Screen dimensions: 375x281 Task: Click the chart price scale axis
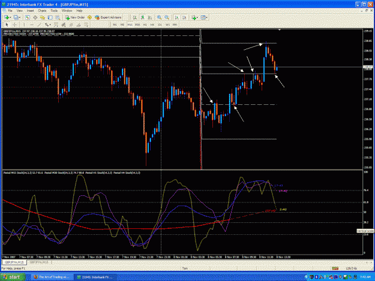tap(368, 99)
